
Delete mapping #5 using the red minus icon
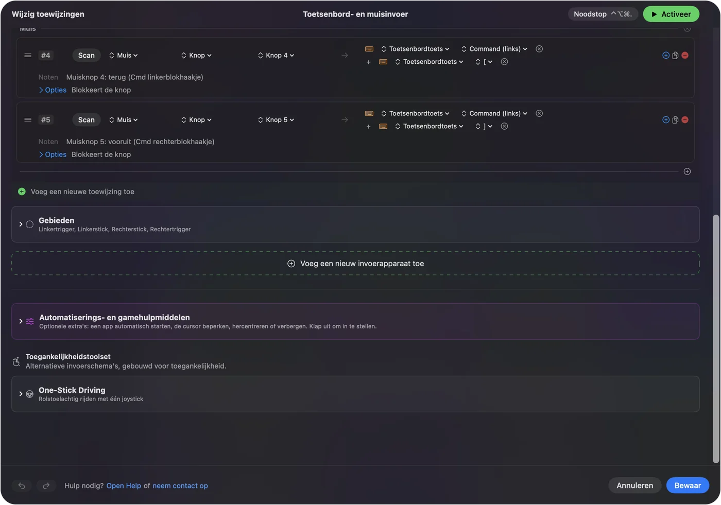click(x=685, y=119)
